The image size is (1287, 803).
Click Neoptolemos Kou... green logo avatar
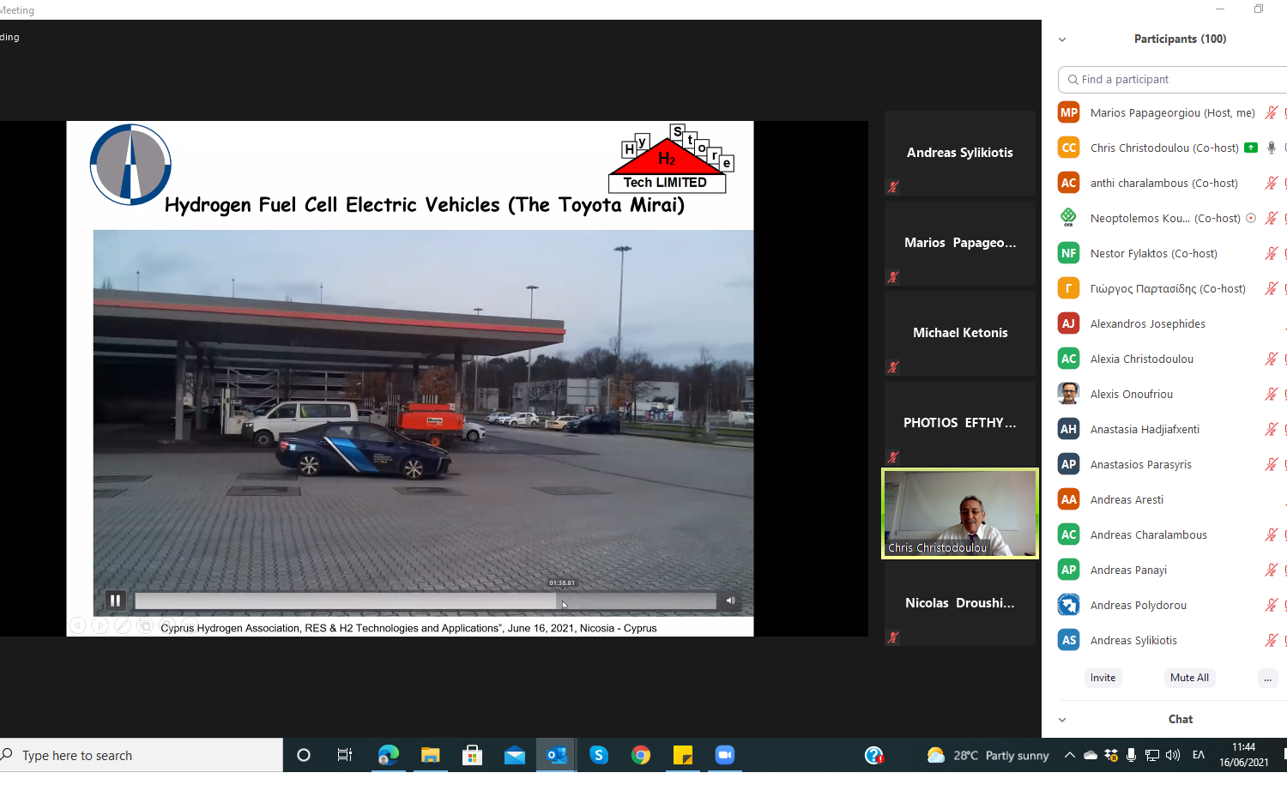tap(1069, 218)
